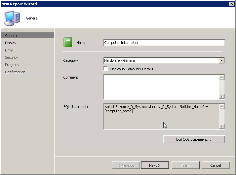Click the computer wizard icon in header
Screen dimensions: 236x175
pos(12,18)
